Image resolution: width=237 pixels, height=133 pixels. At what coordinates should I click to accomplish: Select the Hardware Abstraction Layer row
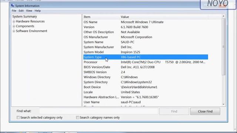[x=146, y=97]
